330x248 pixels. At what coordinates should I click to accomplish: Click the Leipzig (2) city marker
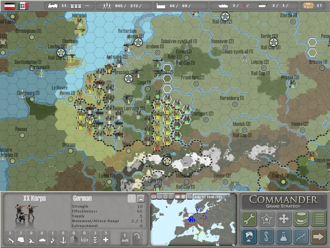(x=264, y=68)
